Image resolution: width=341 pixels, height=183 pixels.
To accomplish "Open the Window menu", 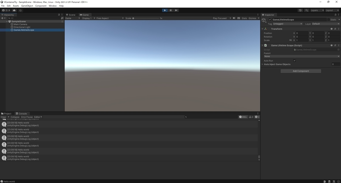I will (53, 6).
